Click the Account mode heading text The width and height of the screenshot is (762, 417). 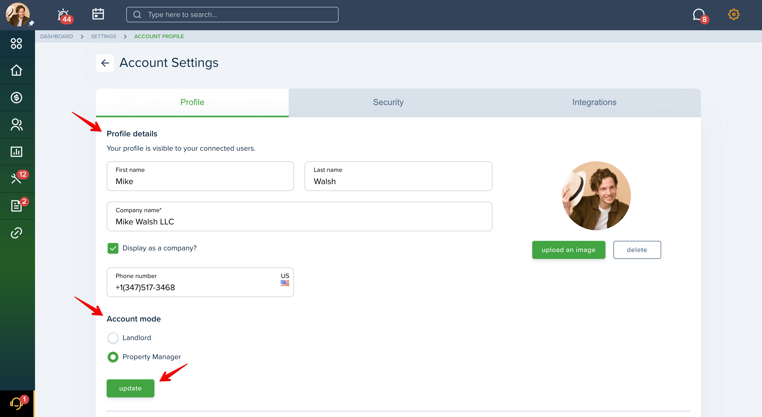[134, 319]
